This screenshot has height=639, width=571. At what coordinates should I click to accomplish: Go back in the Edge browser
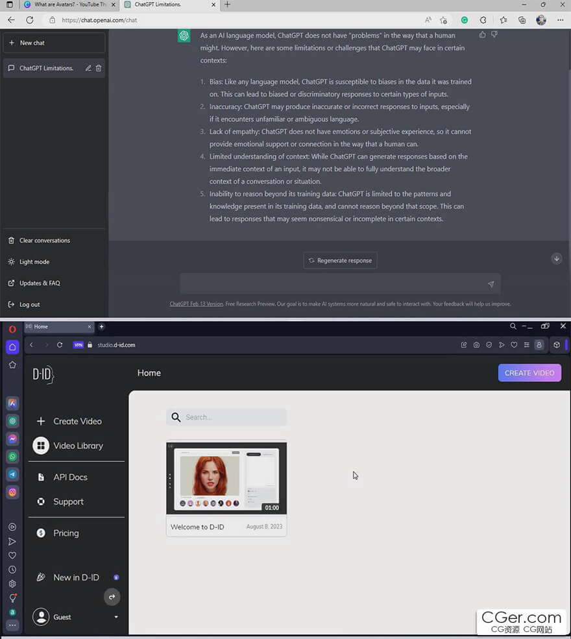[x=11, y=20]
